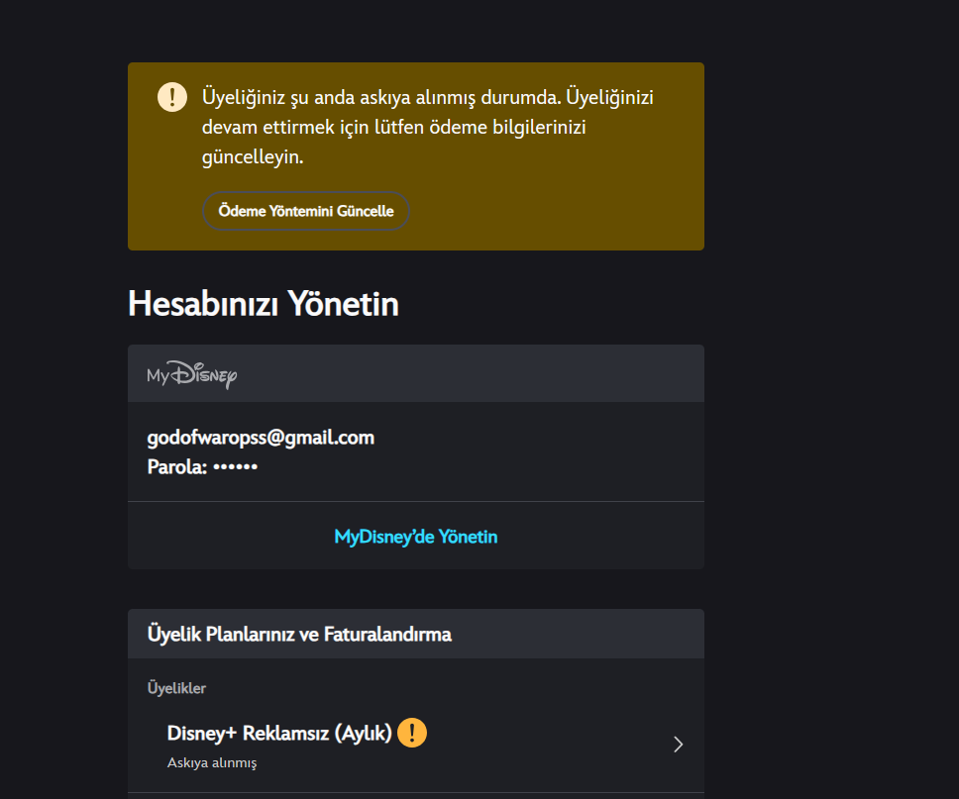Click the suspended membership warning message text
The width and height of the screenshot is (959, 799).
click(428, 127)
